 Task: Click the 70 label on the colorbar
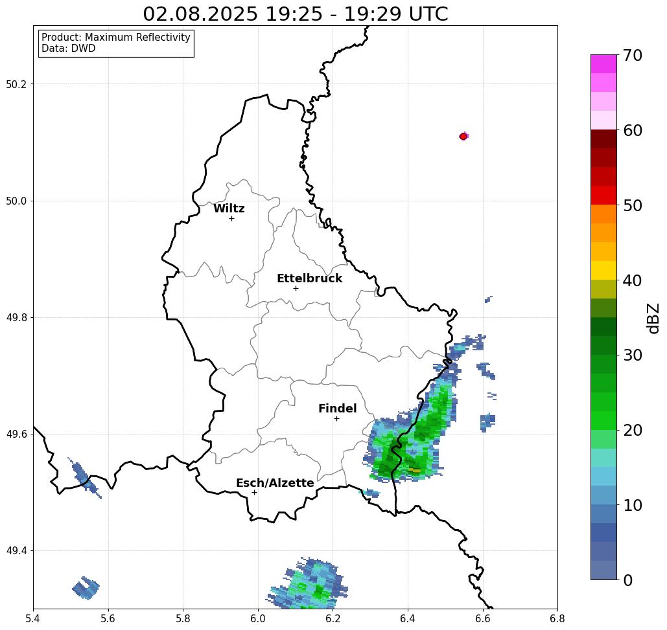633,55
